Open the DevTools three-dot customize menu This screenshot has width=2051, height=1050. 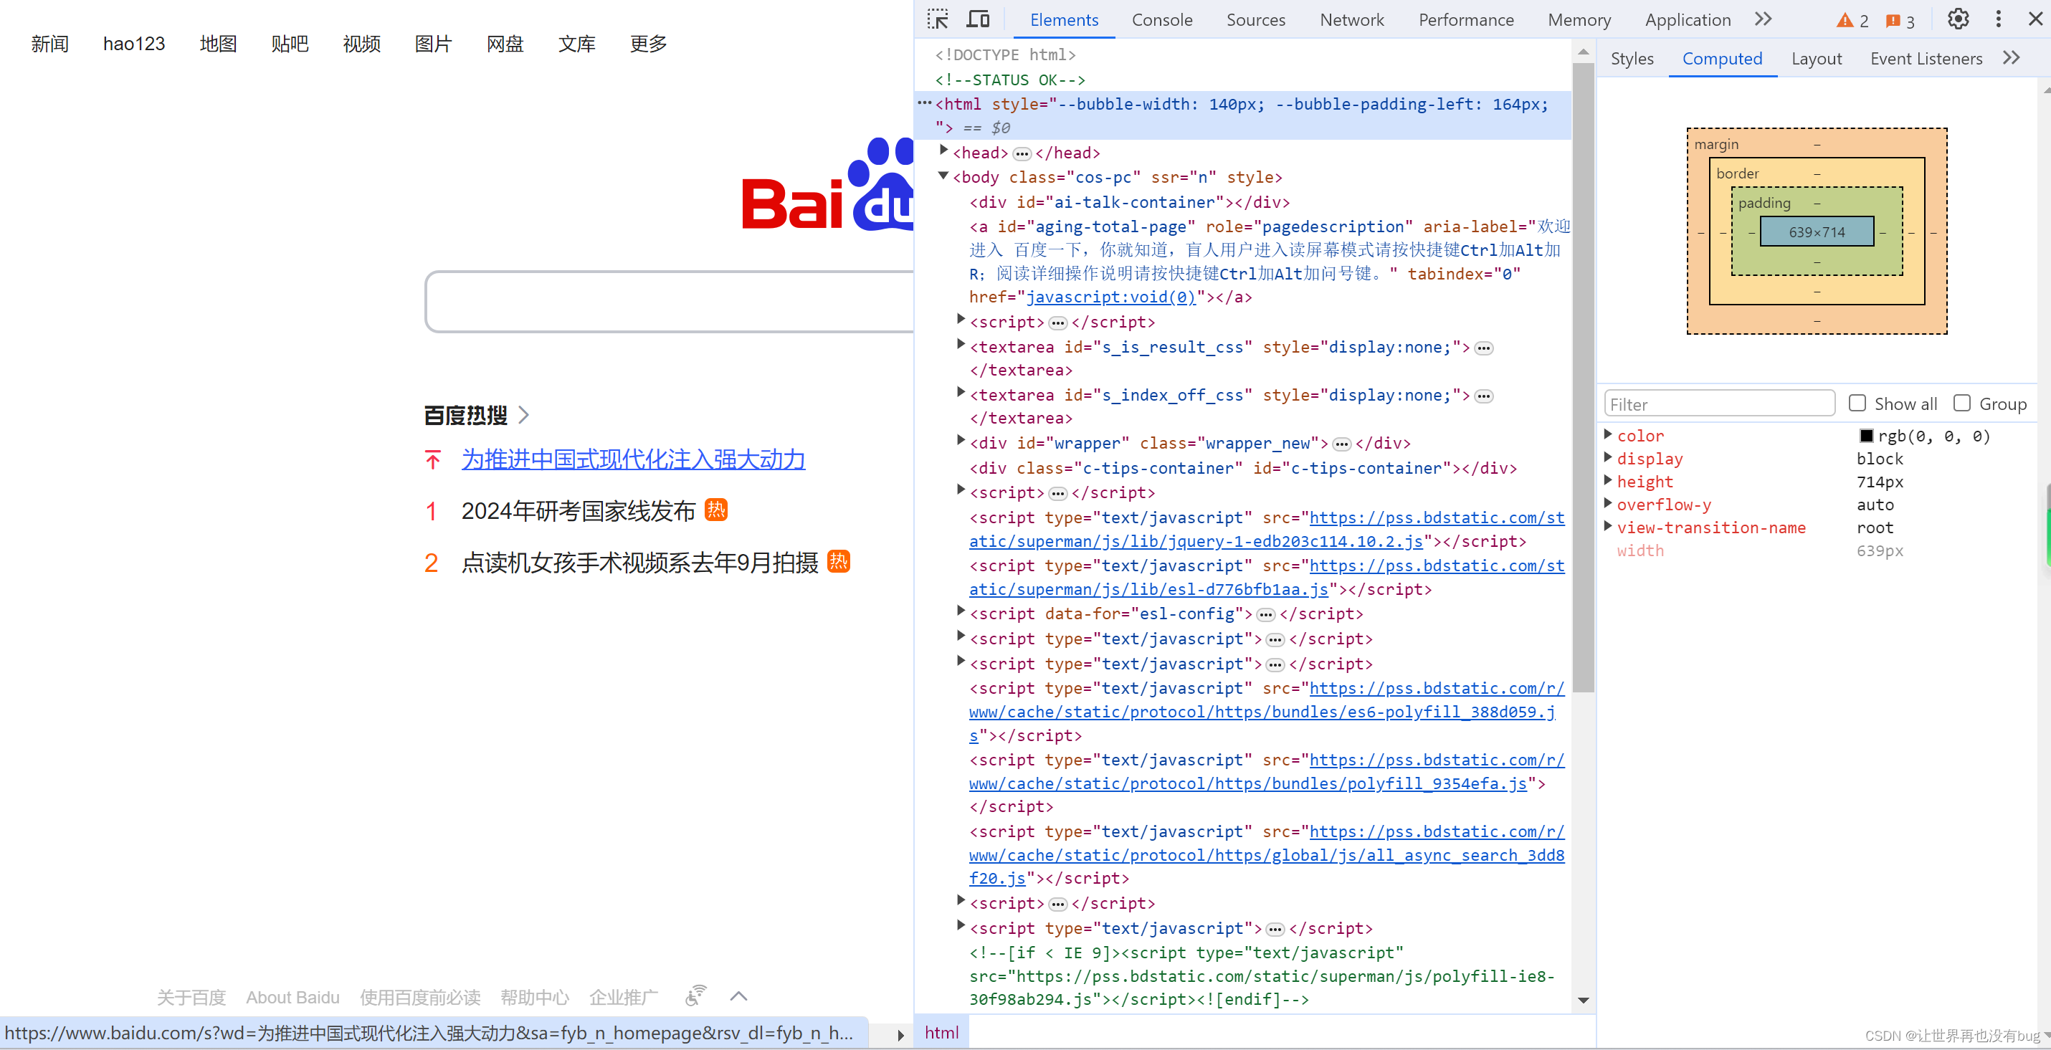1999,19
